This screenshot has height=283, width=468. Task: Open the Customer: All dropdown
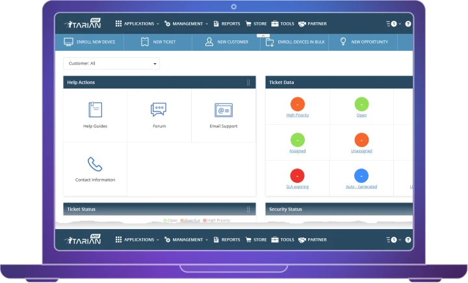tap(111, 63)
